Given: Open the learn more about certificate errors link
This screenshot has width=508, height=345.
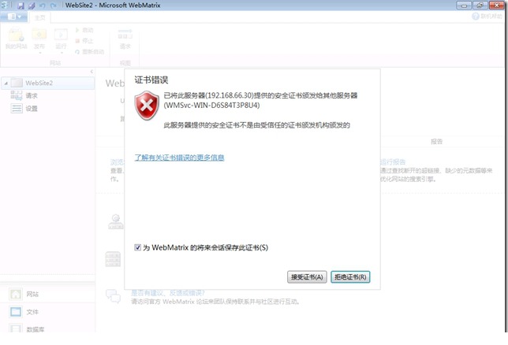Looking at the screenshot, I should pos(179,158).
